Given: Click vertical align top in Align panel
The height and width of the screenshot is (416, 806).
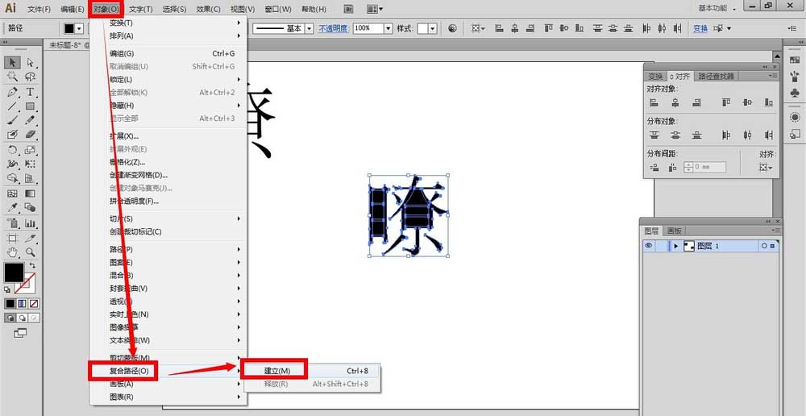Looking at the screenshot, I should [726, 103].
